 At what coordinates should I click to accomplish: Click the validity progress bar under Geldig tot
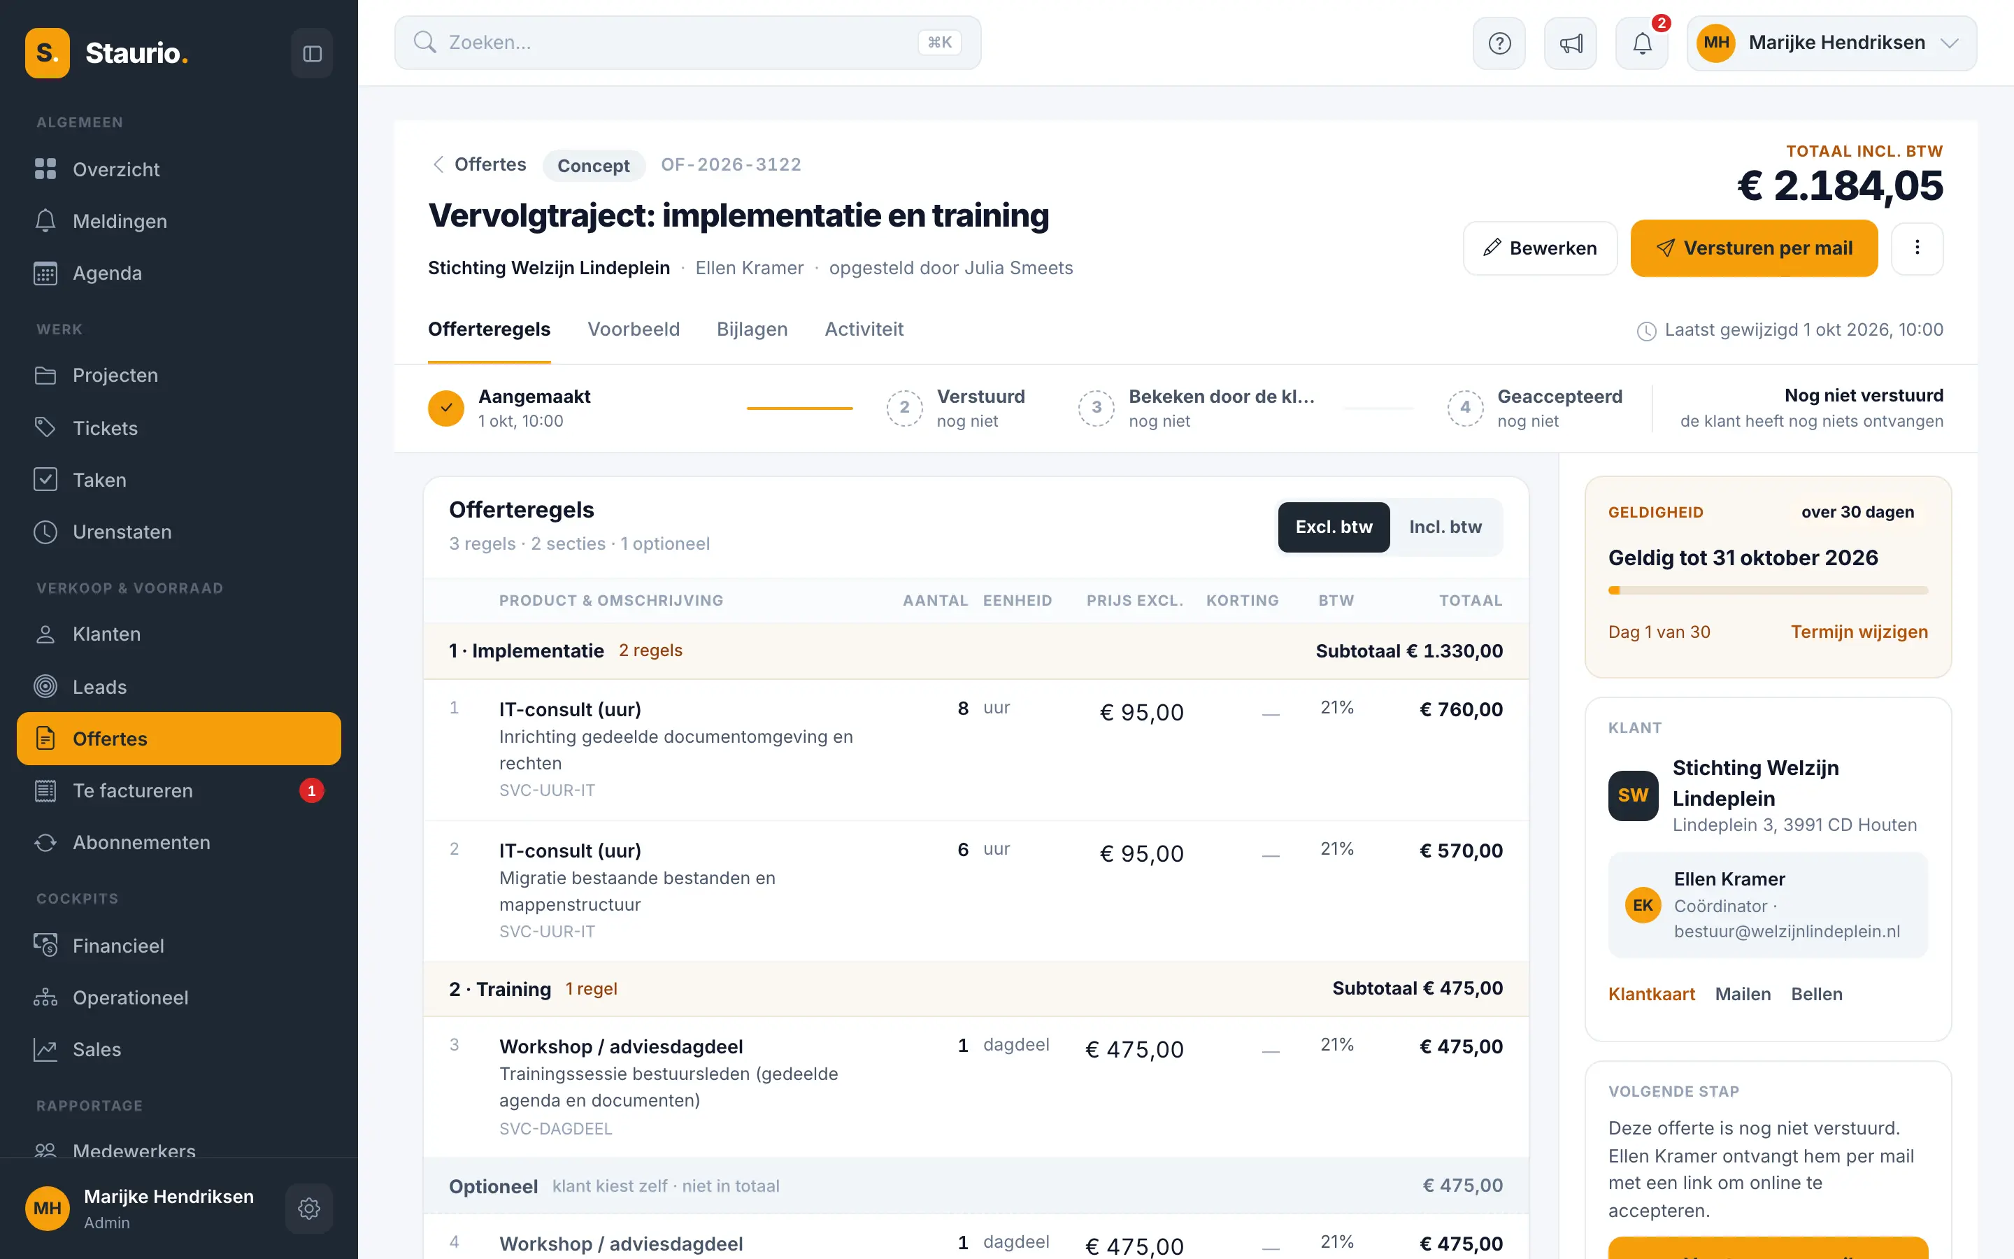click(1768, 590)
